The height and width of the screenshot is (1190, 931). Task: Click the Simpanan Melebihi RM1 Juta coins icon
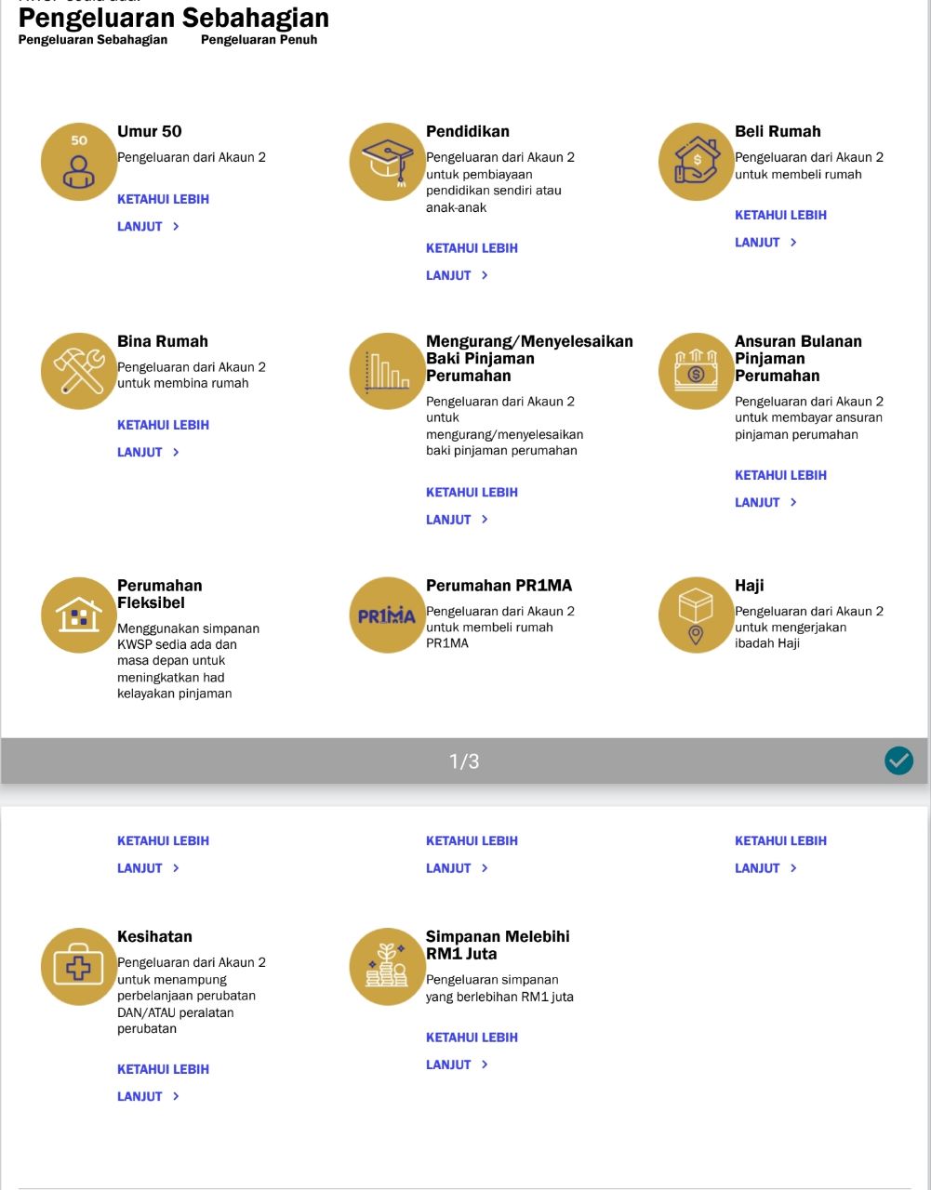pos(388,967)
